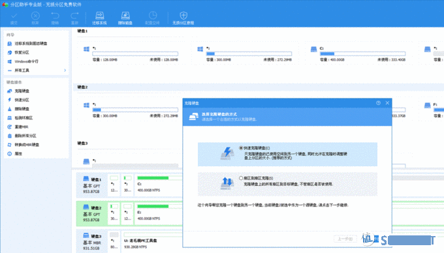Close the 克隆硬盘 dialog
Image resolution: width=444 pixels, height=253 pixels.
tap(387, 103)
